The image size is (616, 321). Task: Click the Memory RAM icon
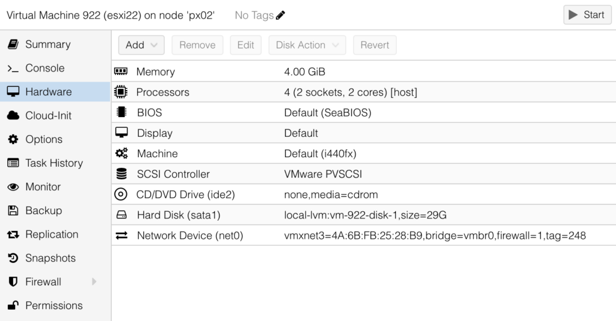pyautogui.click(x=121, y=71)
